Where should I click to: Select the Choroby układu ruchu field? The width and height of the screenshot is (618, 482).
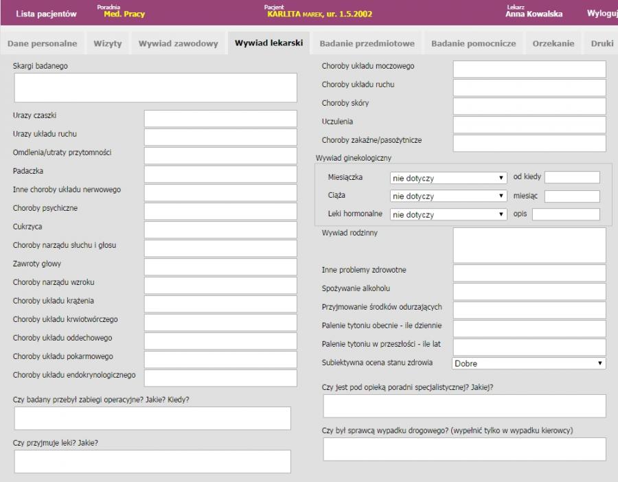point(529,87)
